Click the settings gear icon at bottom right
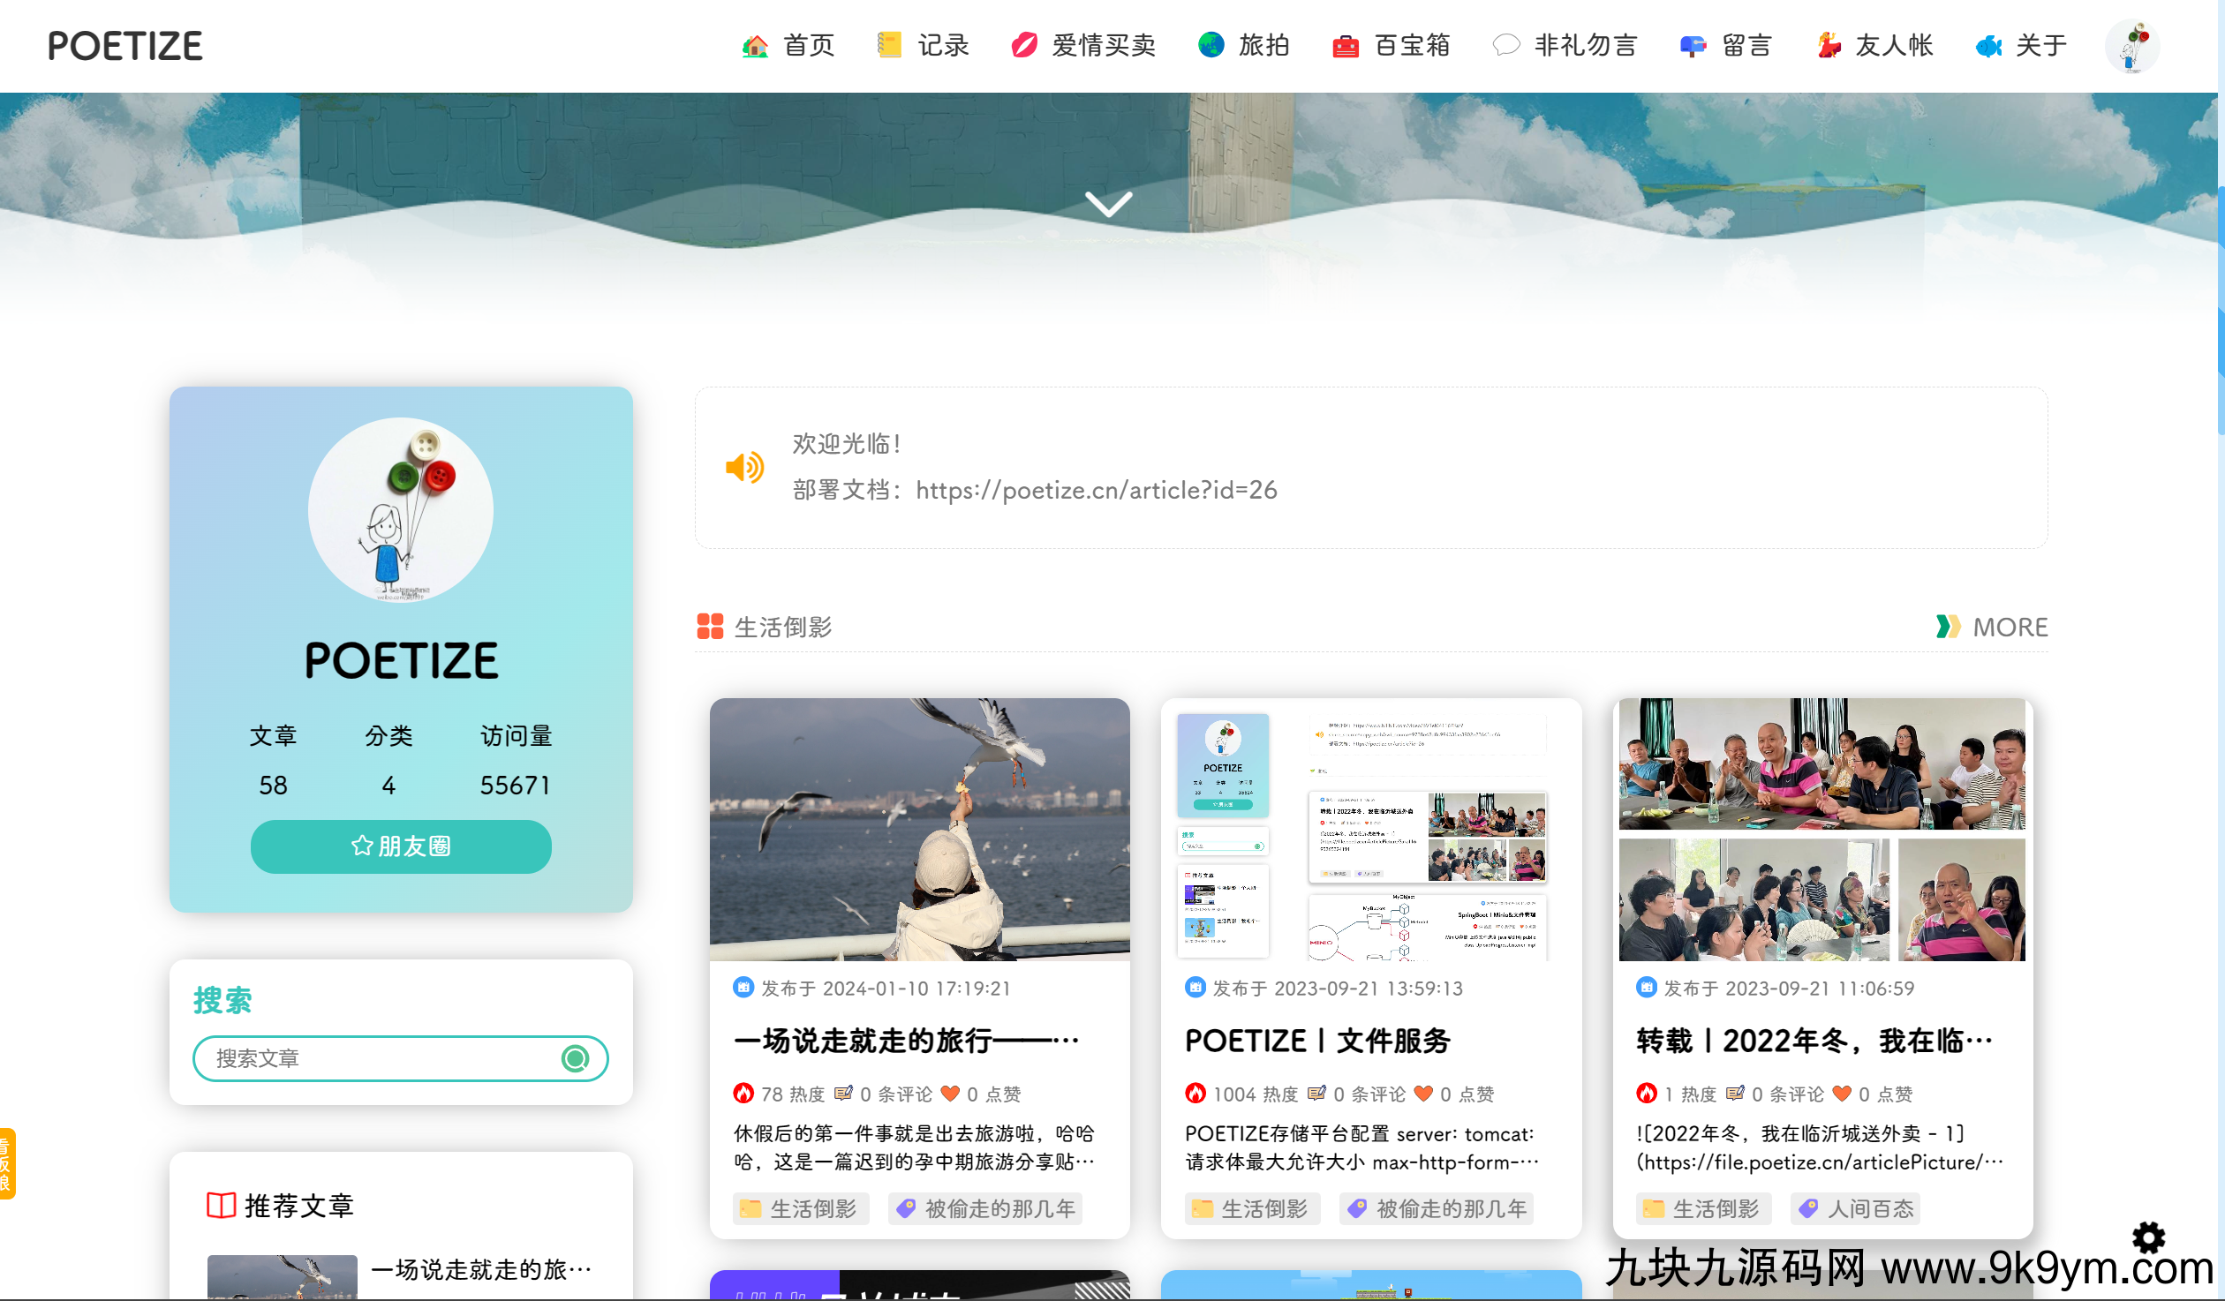The image size is (2225, 1301). click(2148, 1237)
